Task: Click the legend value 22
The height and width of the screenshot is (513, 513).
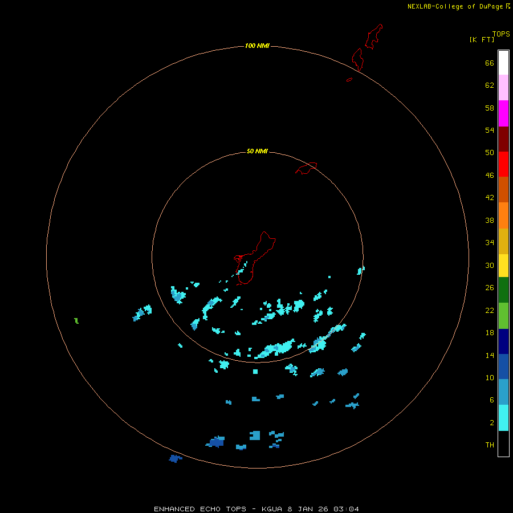Action: click(x=490, y=310)
